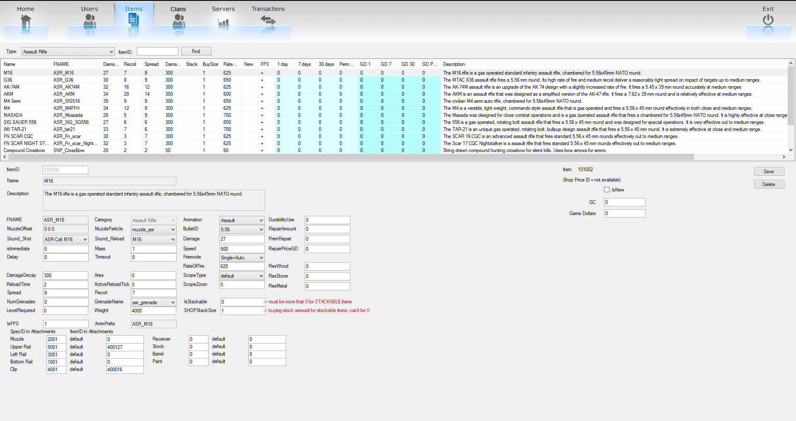Open the Transactions arrows icon
This screenshot has width=796, height=421.
268,20
